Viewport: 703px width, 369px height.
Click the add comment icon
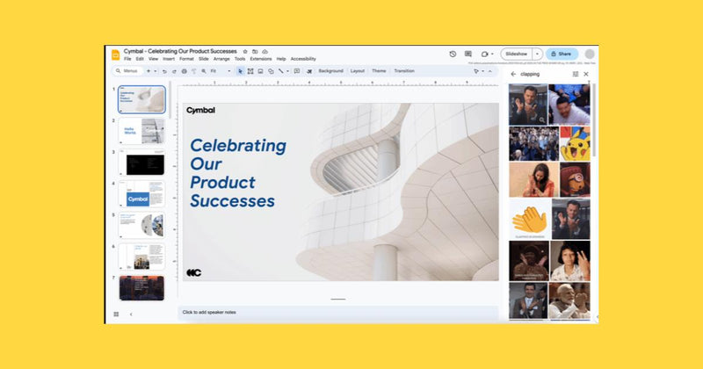(x=297, y=71)
